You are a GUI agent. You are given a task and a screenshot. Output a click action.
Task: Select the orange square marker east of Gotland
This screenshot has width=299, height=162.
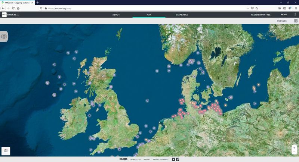click(x=259, y=84)
